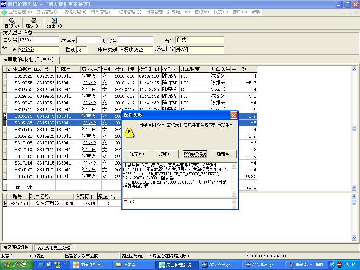This screenshot has width=360, height=270.
Task: Click the green globe icon beside 医嘱管理 menu
Action: pyautogui.click(x=4, y=12)
